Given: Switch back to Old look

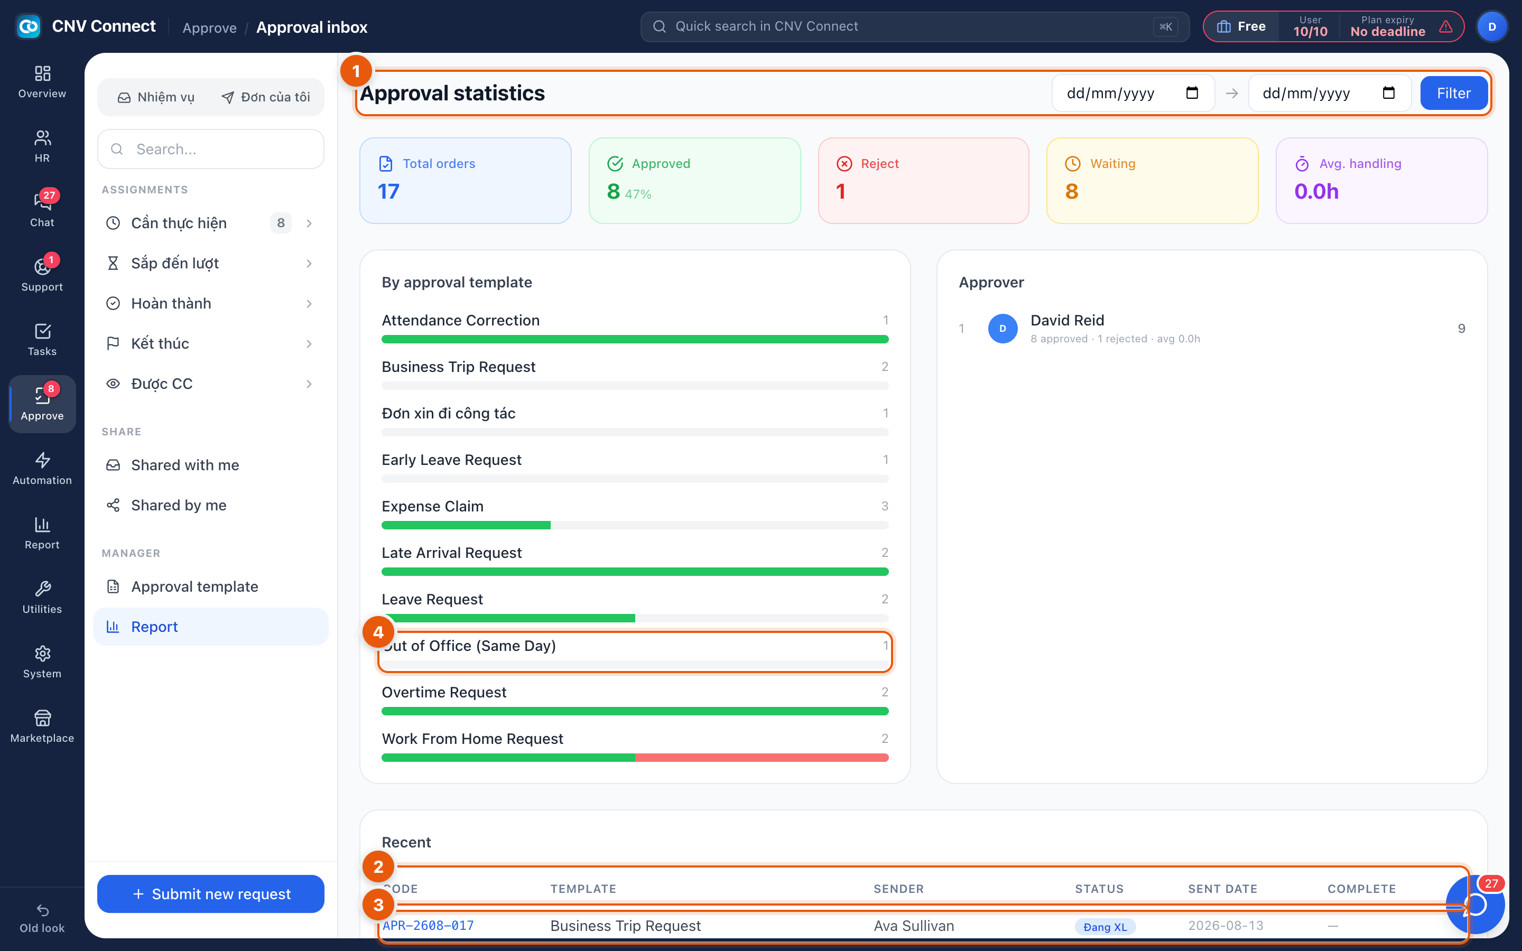Looking at the screenshot, I should 42,918.
